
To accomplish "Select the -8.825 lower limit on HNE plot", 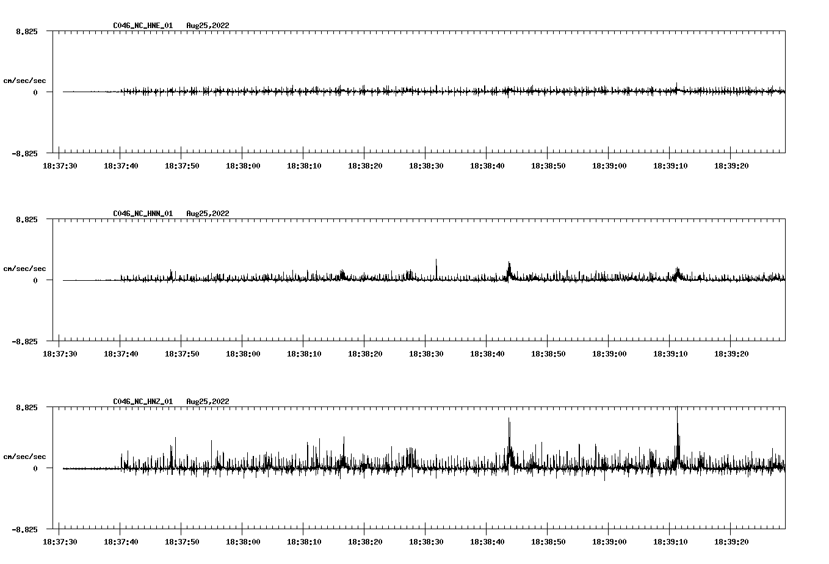I will click(x=24, y=153).
